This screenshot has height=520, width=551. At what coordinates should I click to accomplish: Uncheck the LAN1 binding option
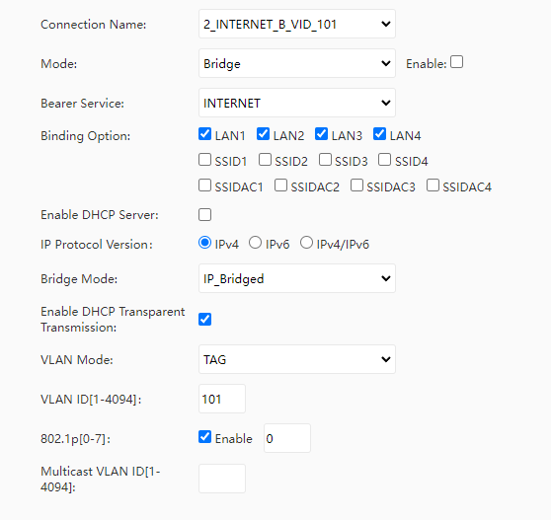coord(204,134)
